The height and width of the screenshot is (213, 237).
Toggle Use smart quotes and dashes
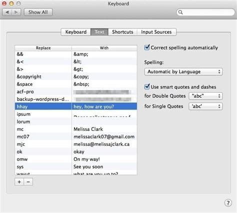147,87
